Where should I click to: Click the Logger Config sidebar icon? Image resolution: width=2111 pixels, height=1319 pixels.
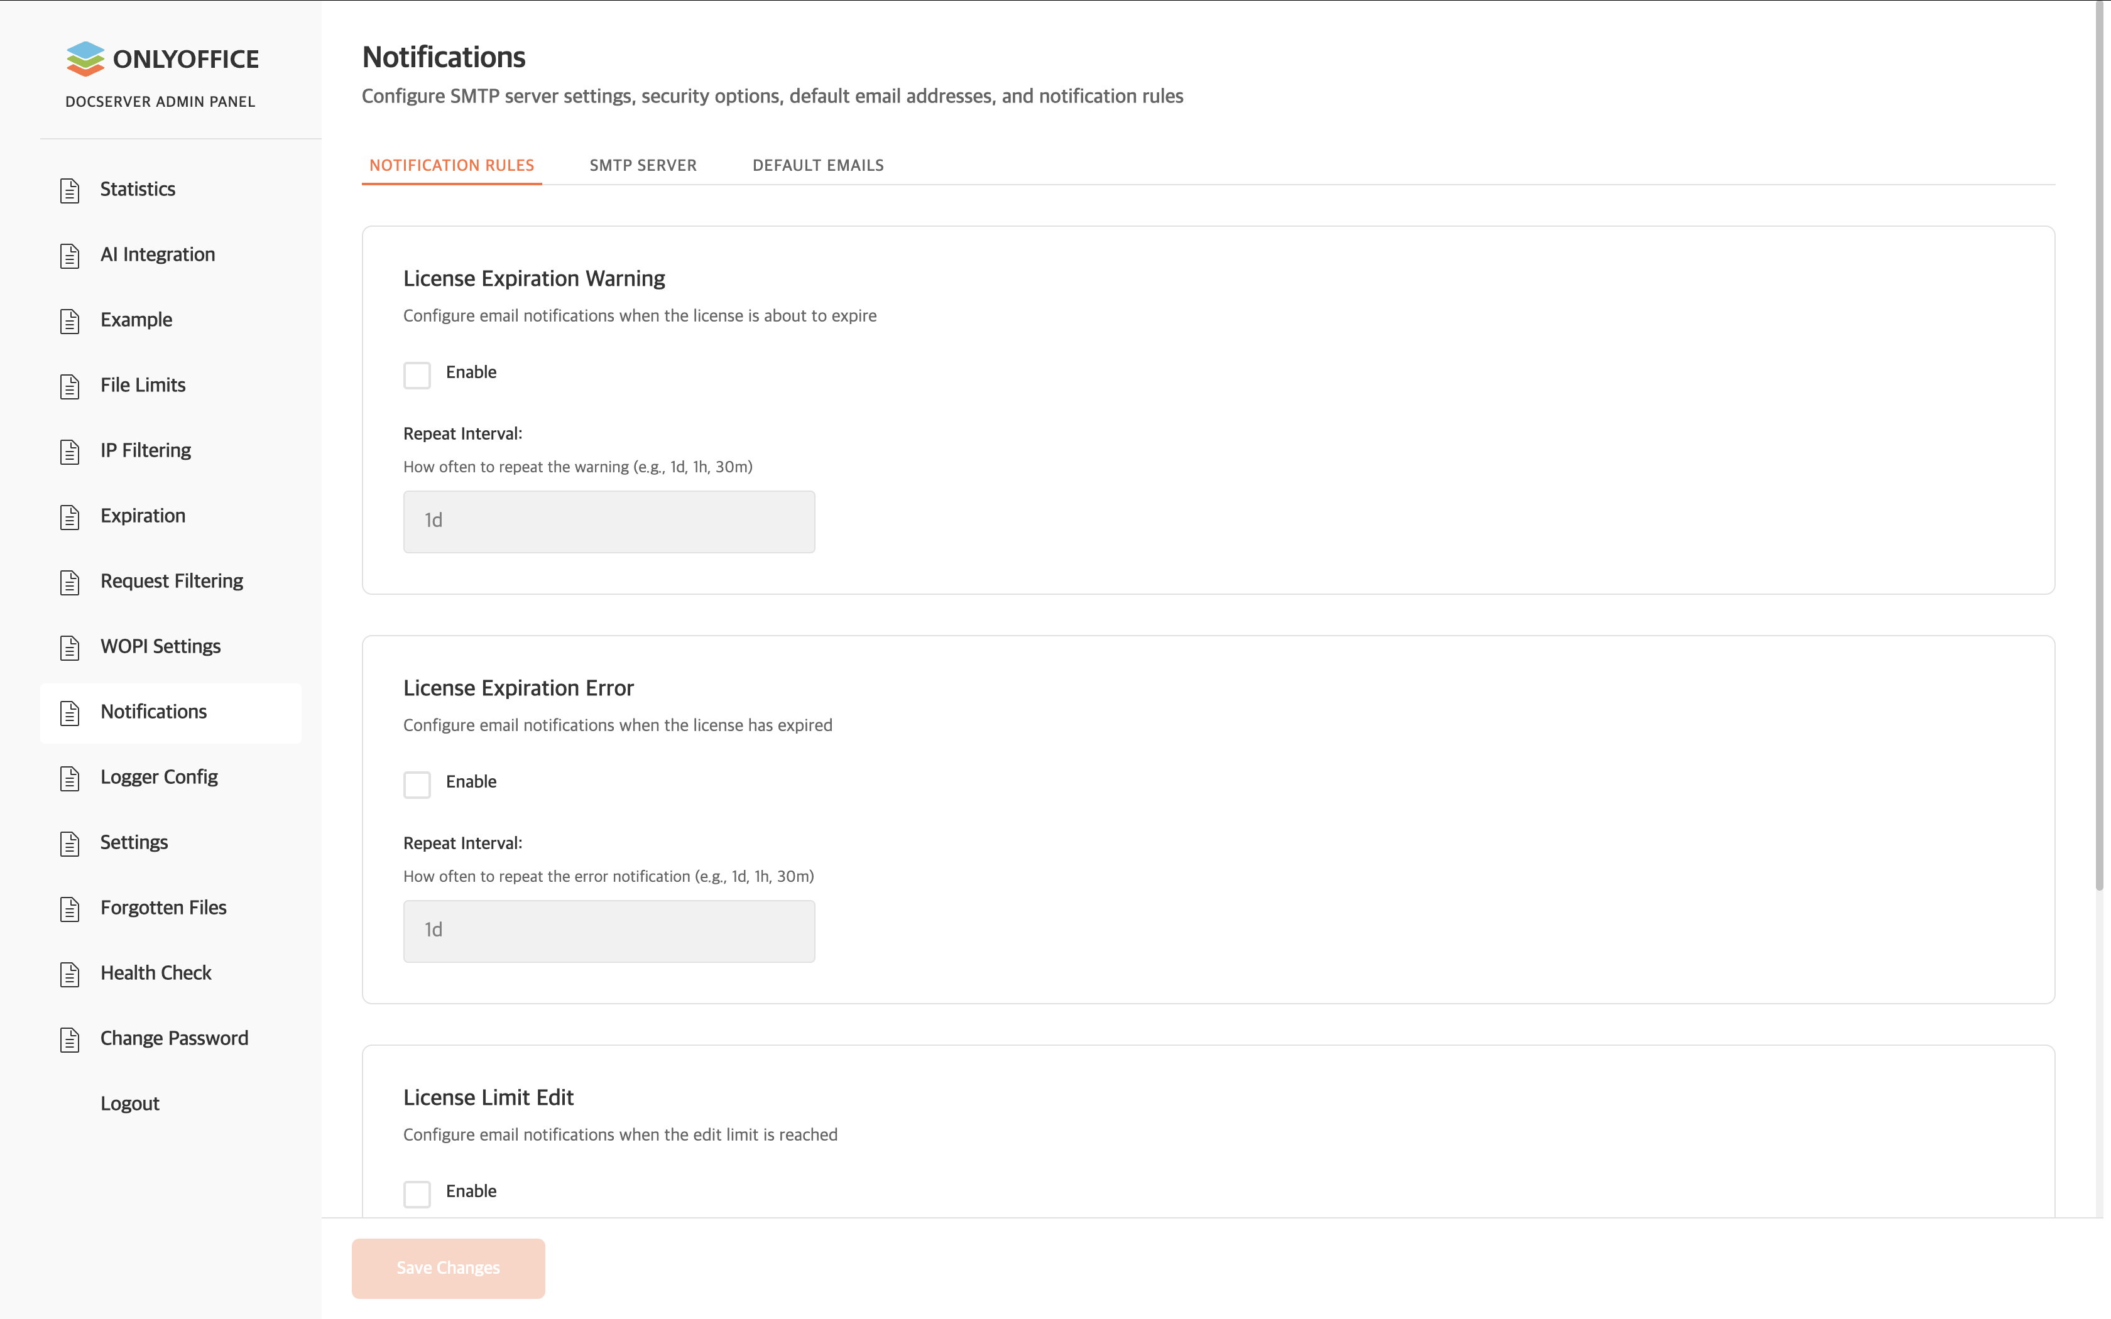click(x=70, y=778)
